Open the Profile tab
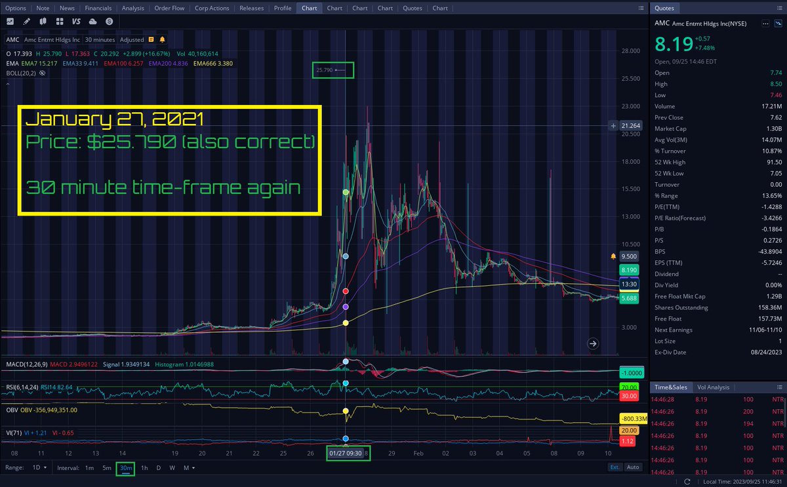Image resolution: width=787 pixels, height=487 pixels. (283, 8)
